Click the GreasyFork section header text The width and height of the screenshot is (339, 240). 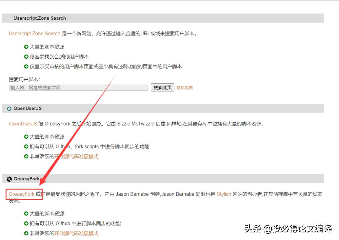(27, 179)
